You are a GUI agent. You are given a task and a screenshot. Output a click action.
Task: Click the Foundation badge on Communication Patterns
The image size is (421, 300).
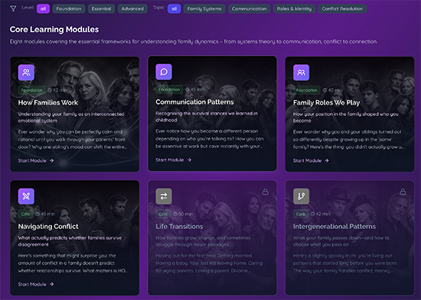(x=169, y=89)
